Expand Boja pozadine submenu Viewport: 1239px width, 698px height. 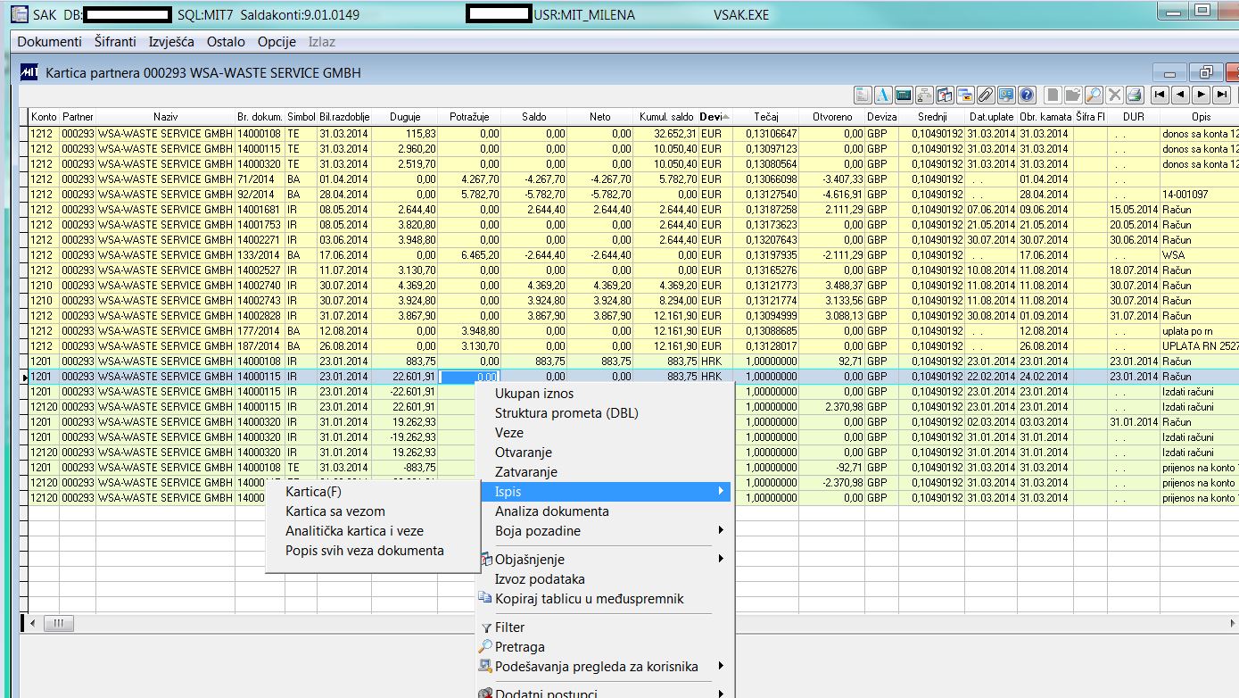(720, 531)
